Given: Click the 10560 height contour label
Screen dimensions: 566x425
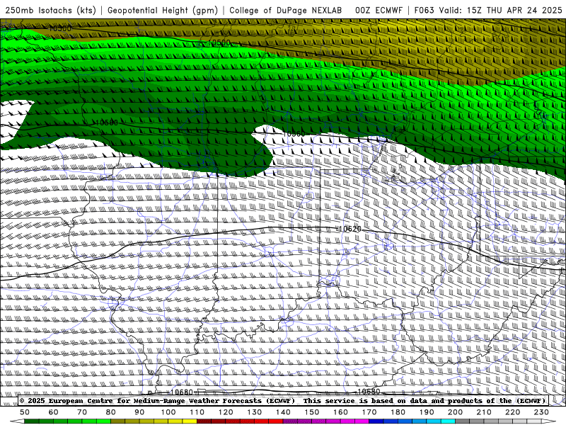Looking at the screenshot, I should click(294, 134).
